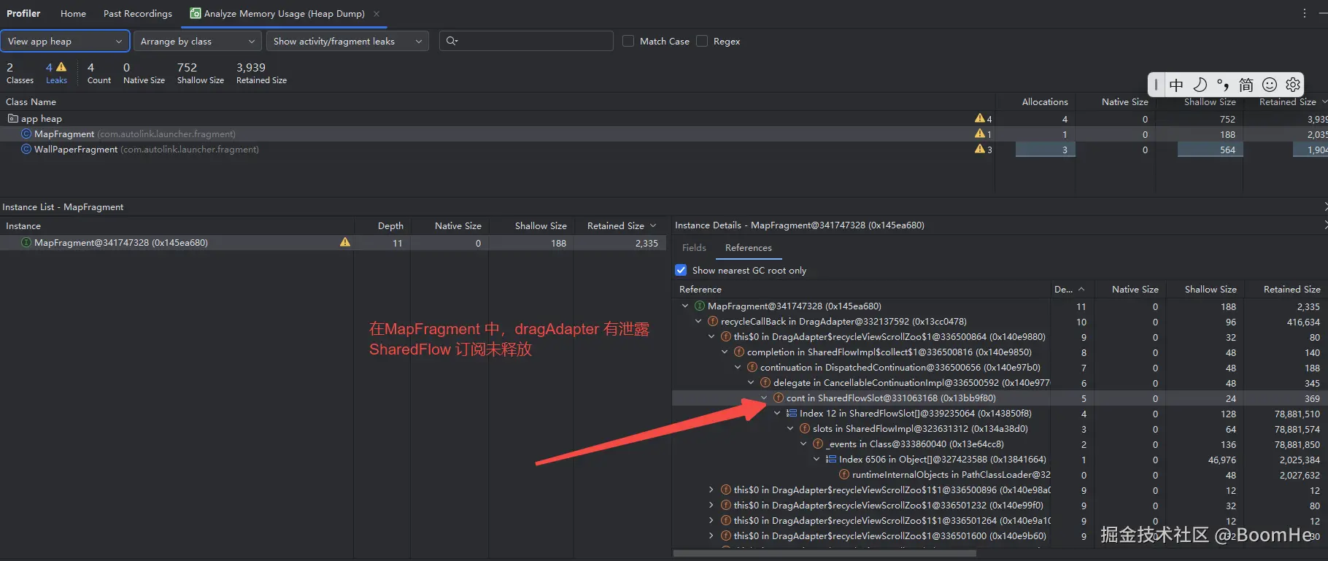Toggle the IME half-moon width icon

(1200, 85)
